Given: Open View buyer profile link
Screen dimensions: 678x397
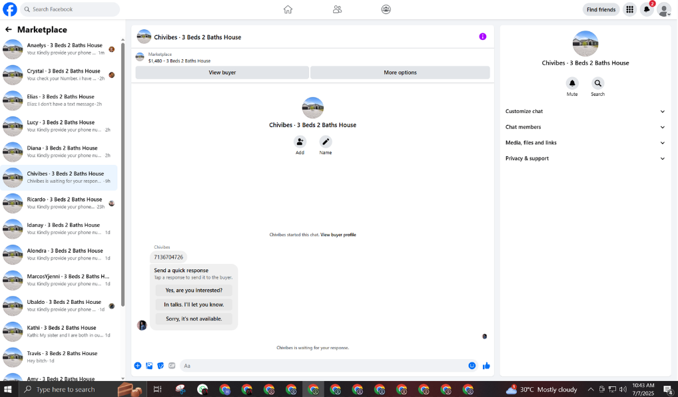Looking at the screenshot, I should pyautogui.click(x=338, y=235).
